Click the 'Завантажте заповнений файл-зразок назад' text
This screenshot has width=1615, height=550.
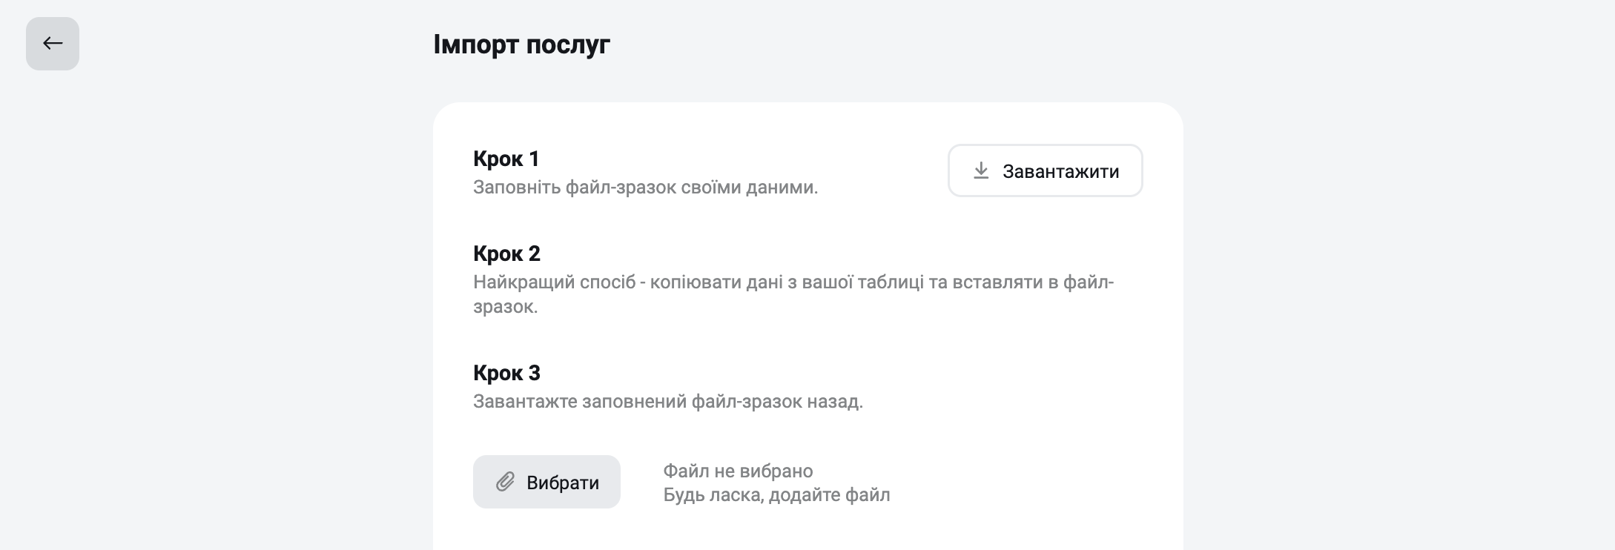click(668, 401)
